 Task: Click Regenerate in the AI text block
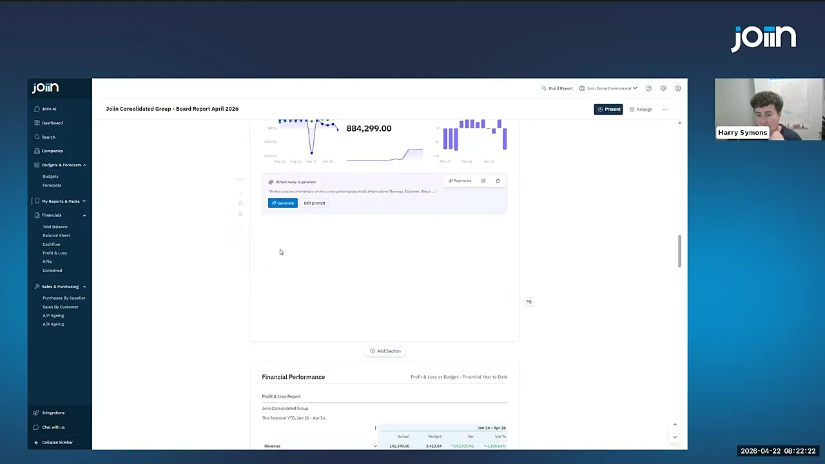click(x=460, y=181)
